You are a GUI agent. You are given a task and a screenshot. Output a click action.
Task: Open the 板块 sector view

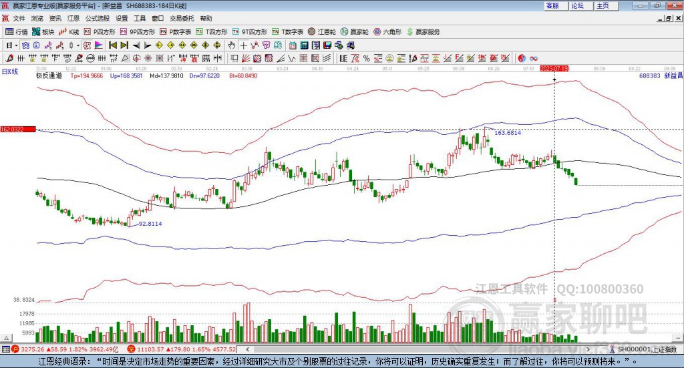[x=43, y=32]
